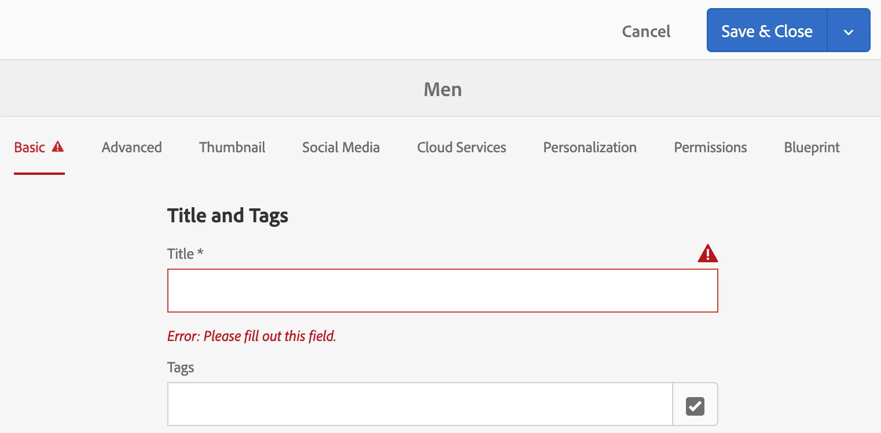This screenshot has height=433, width=881.
Task: Click the Men page title header
Action: point(443,89)
